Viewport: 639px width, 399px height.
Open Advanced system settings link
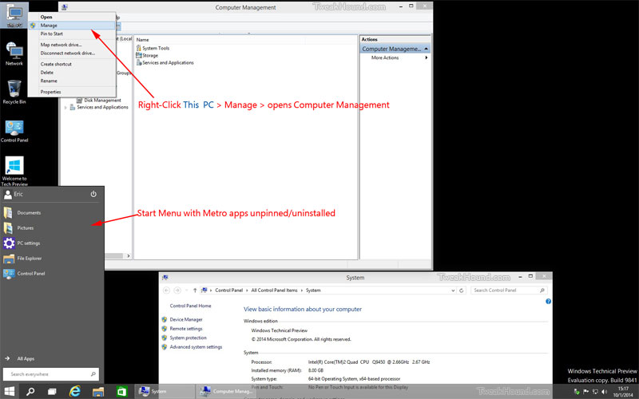coord(196,347)
